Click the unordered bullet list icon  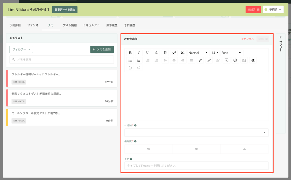(130, 60)
